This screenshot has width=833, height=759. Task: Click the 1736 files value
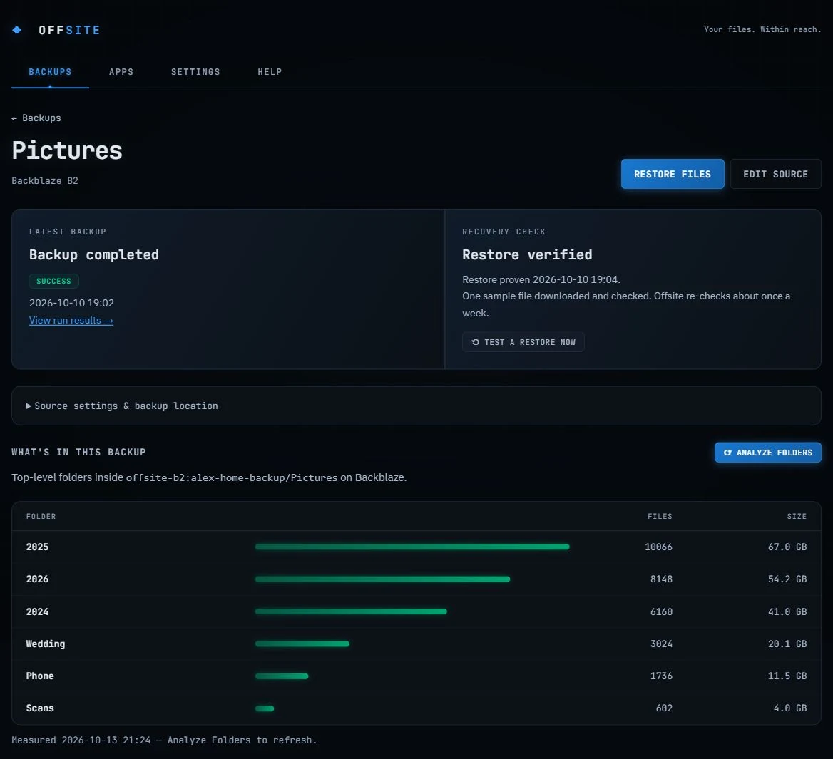click(x=661, y=676)
